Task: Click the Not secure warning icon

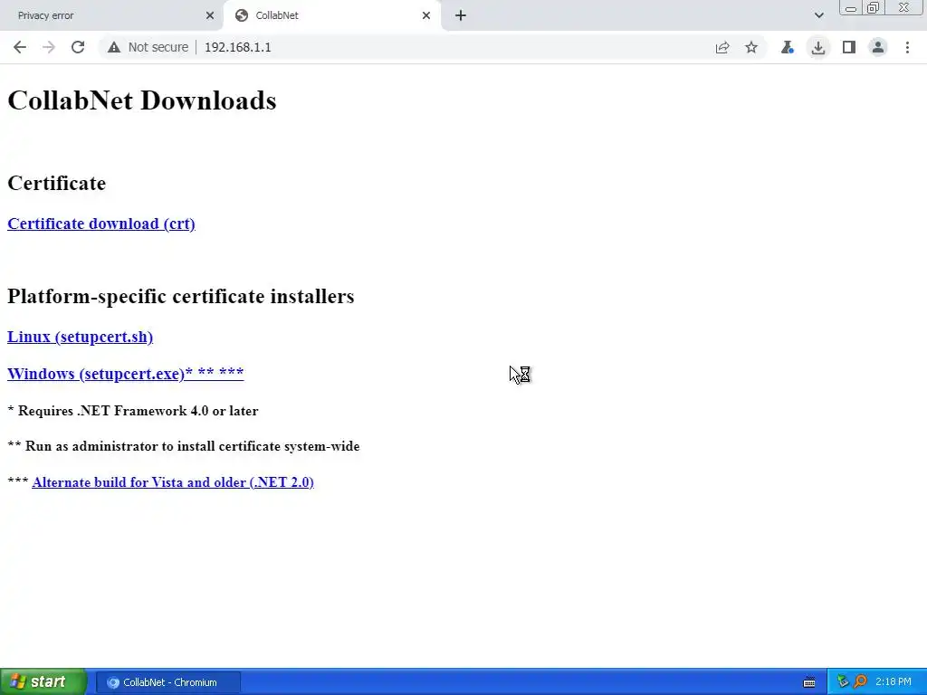Action: point(114,47)
